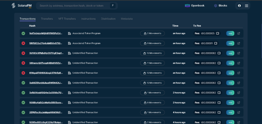The width and height of the screenshot is (262, 124).
Task: Click 10 Movements pill in 61NgoAT4H6X row
Action: click(152, 73)
